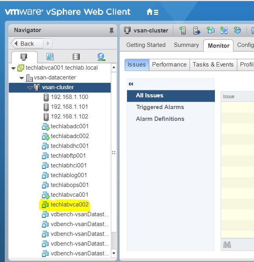The width and height of the screenshot is (254, 262).
Task: Select the Issues sub-tab
Action: (x=137, y=65)
